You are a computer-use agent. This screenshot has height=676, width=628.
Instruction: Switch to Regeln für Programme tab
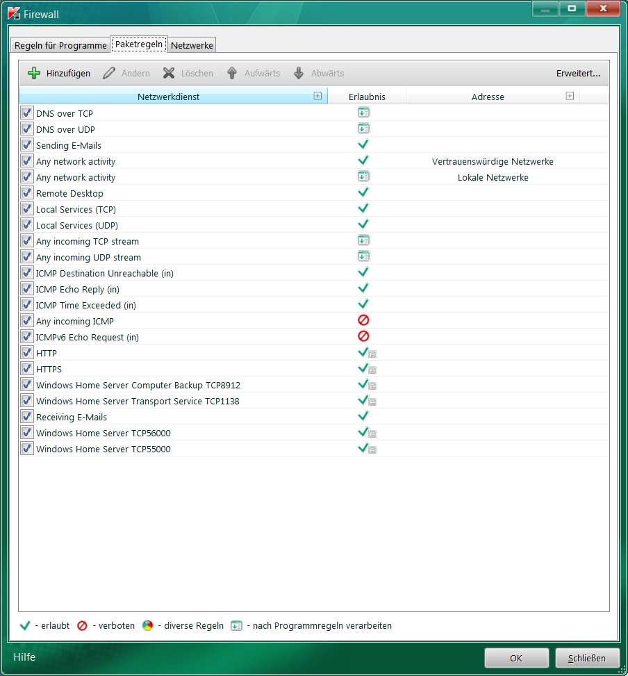pos(60,45)
